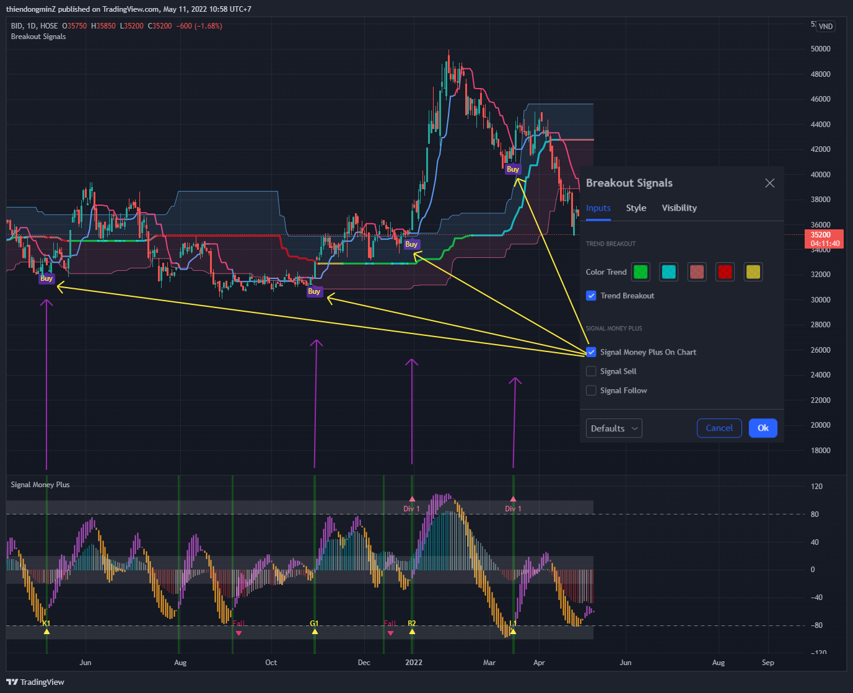Image resolution: width=853 pixels, height=693 pixels.
Task: Select the yellow K1 triangle marker
Action: (x=46, y=632)
